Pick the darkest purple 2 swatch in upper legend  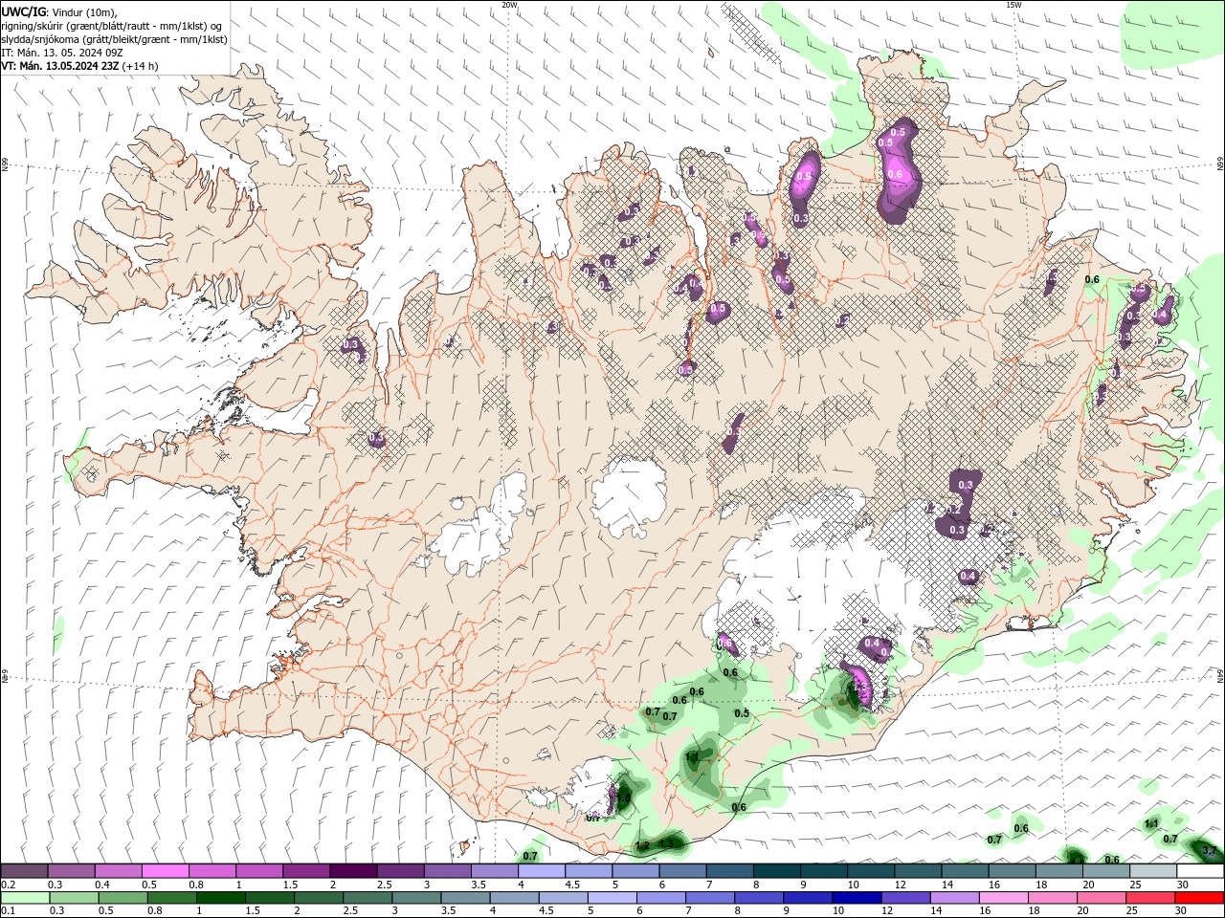point(353,871)
